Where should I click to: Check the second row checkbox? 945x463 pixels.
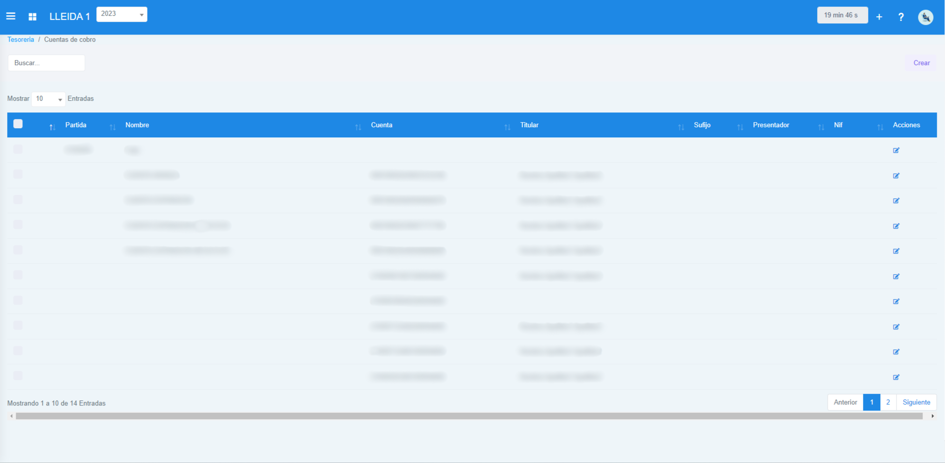(18, 174)
